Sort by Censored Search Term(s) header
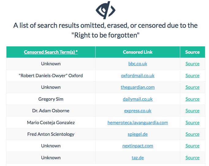Screen dimensions: 209x166 pos(51,52)
